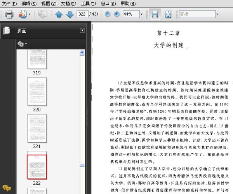Select page 320 thumbnail
The height and width of the screenshot is (194, 233).
37,91
